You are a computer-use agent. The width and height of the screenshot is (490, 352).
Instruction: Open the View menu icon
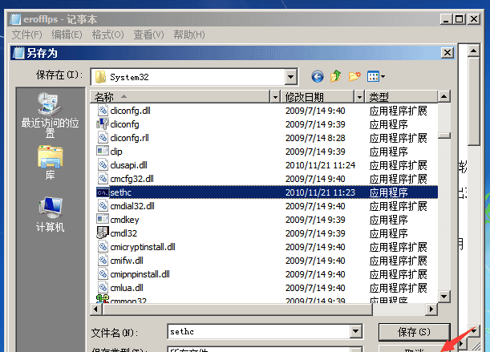[376, 76]
